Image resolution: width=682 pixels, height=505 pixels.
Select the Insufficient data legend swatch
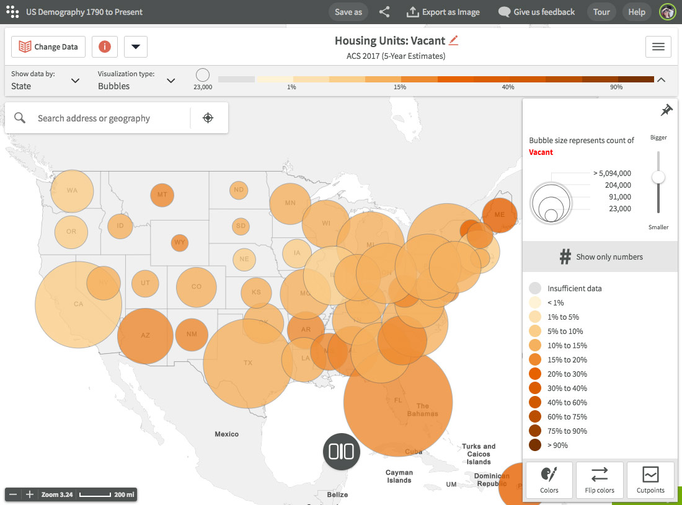point(535,288)
